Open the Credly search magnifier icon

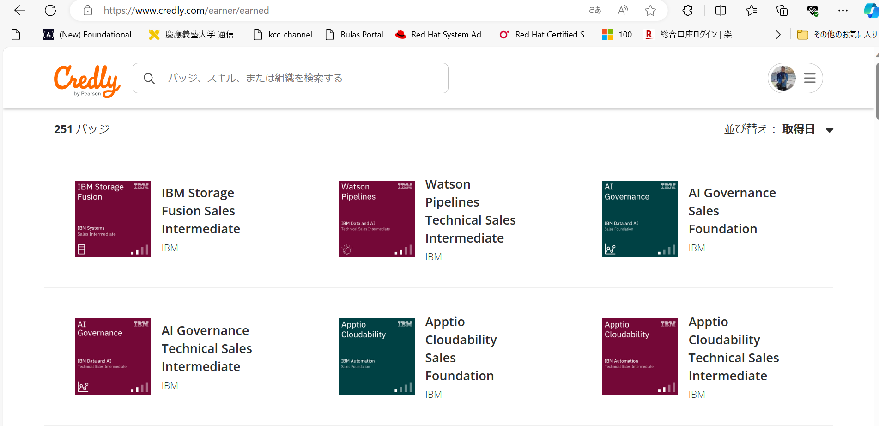point(149,78)
